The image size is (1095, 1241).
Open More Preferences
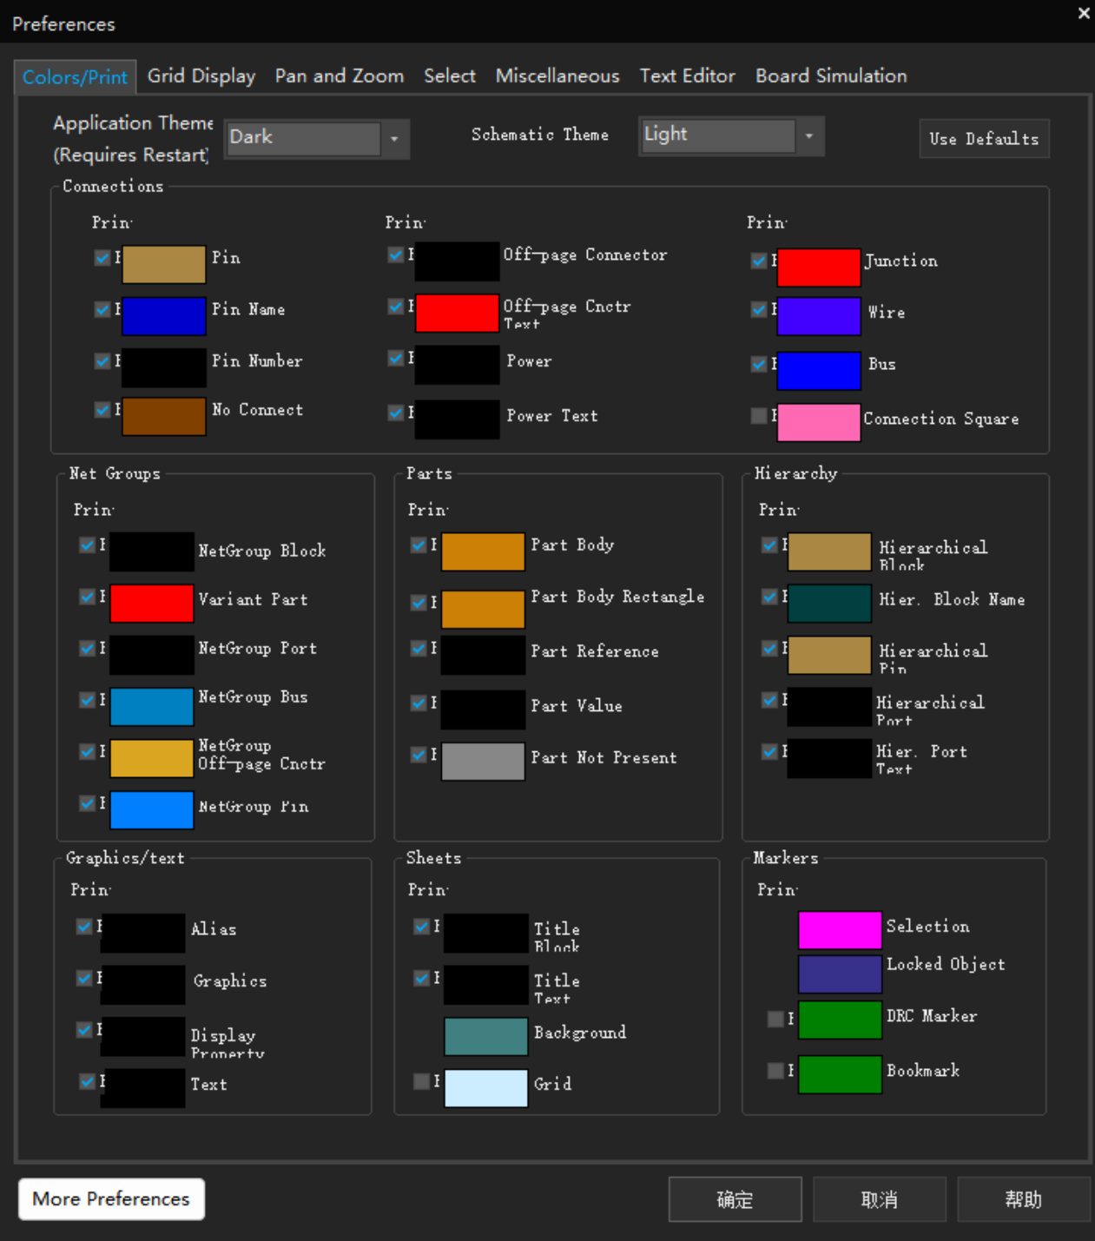[x=111, y=1198]
